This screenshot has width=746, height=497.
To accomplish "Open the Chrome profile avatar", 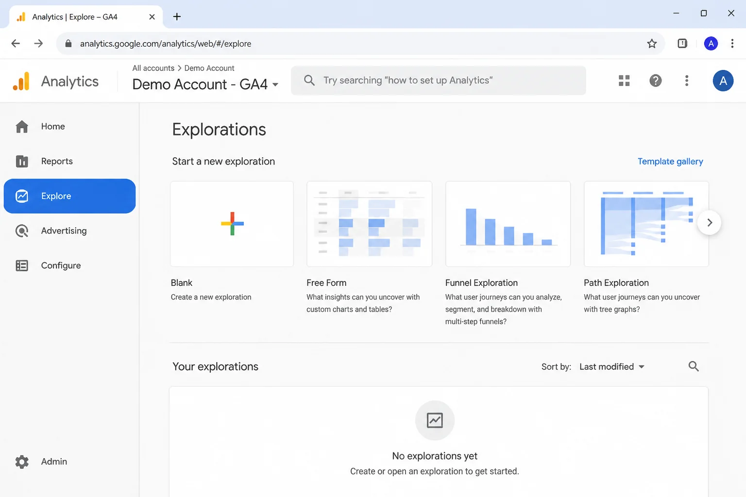I will (711, 44).
